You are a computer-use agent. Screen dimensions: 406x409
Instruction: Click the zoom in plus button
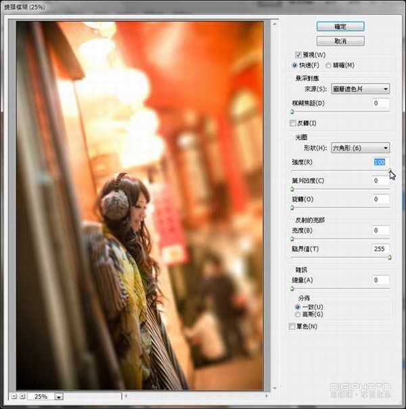pos(23,396)
